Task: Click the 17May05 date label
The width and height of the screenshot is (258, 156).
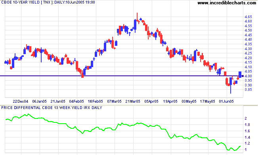Action: (x=207, y=101)
